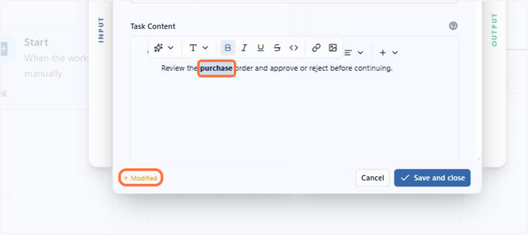Click Save and close
Screen dimensions: 528x235
click(432, 178)
